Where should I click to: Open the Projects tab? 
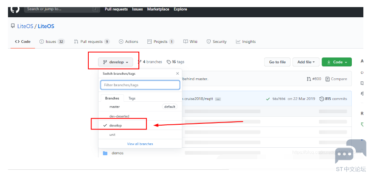tap(161, 42)
